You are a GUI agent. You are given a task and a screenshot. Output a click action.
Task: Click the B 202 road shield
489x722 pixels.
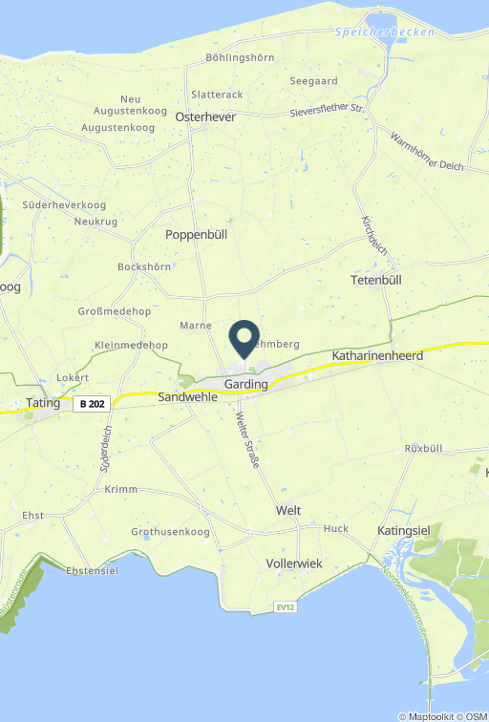tap(92, 404)
